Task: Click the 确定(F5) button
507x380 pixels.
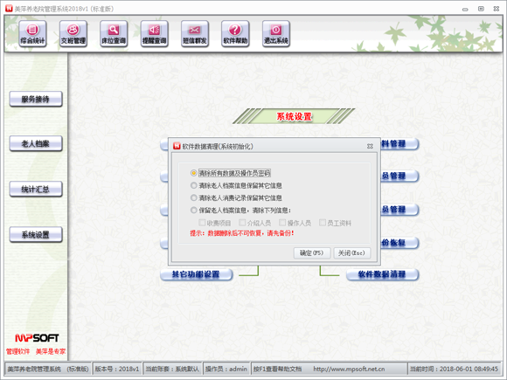Action: pos(312,253)
